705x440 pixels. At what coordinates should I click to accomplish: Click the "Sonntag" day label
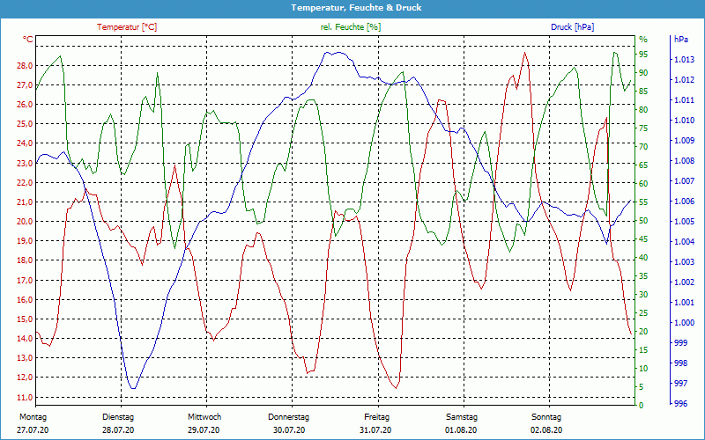546,417
